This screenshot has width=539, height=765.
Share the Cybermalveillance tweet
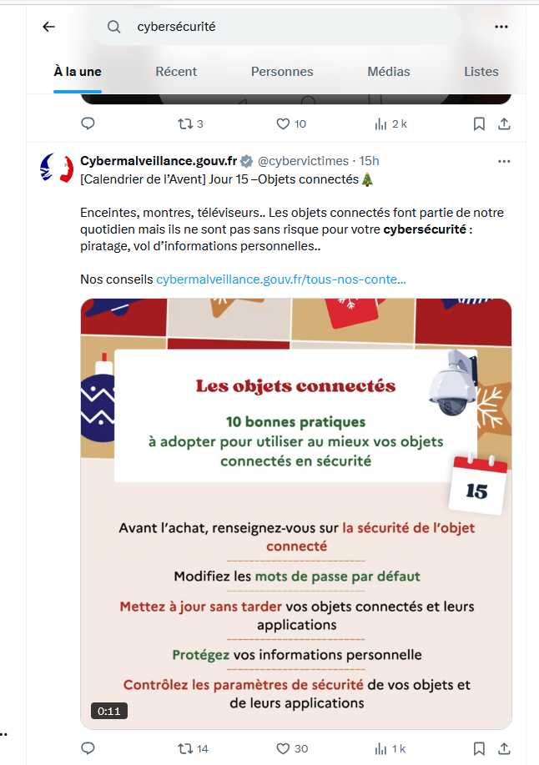coord(505,749)
